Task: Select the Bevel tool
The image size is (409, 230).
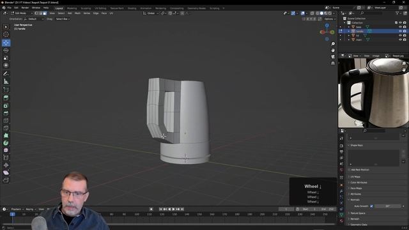Action: [x=6, y=113]
